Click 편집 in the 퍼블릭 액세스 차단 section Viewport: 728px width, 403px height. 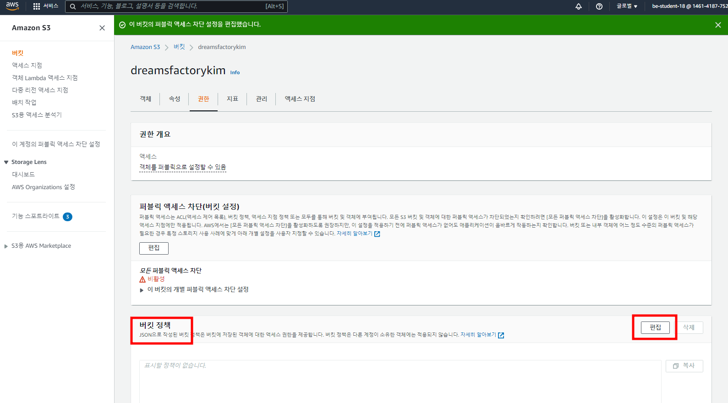tap(154, 248)
